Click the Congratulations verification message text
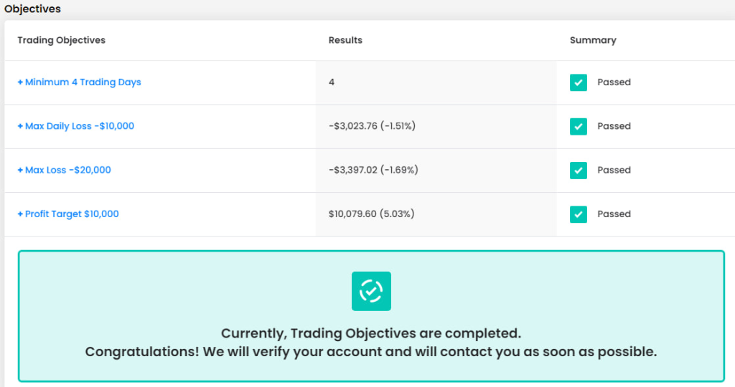 (371, 352)
